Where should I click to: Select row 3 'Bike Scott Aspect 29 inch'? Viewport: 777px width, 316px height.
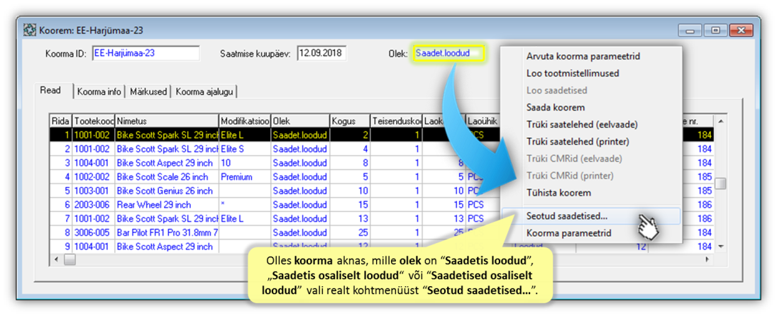point(275,163)
